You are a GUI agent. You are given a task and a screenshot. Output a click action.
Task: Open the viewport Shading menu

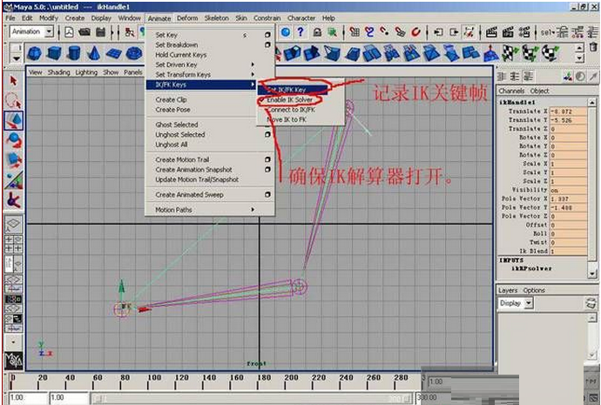58,72
